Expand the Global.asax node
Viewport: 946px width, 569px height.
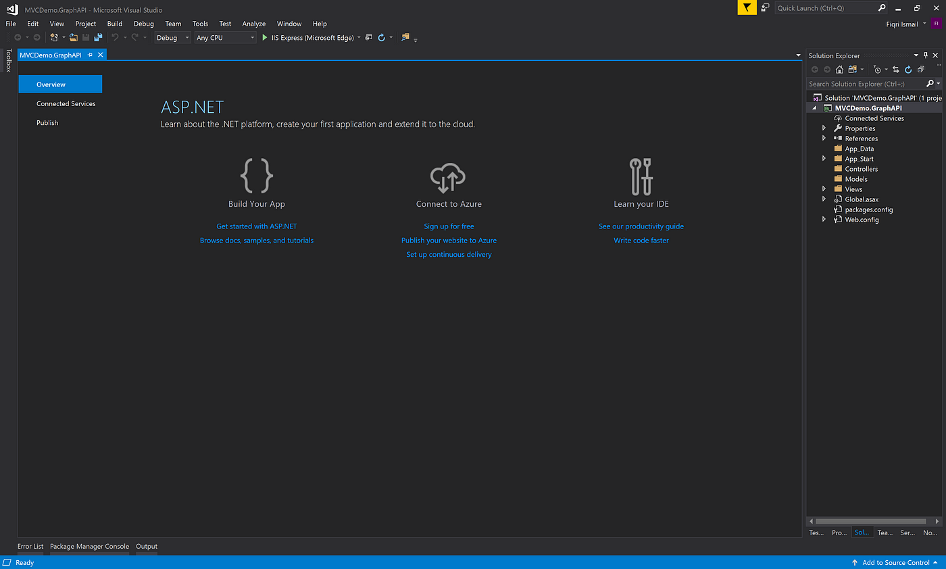[824, 199]
